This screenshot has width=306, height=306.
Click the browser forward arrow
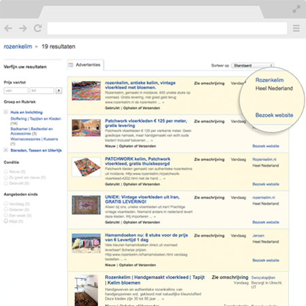point(23,29)
